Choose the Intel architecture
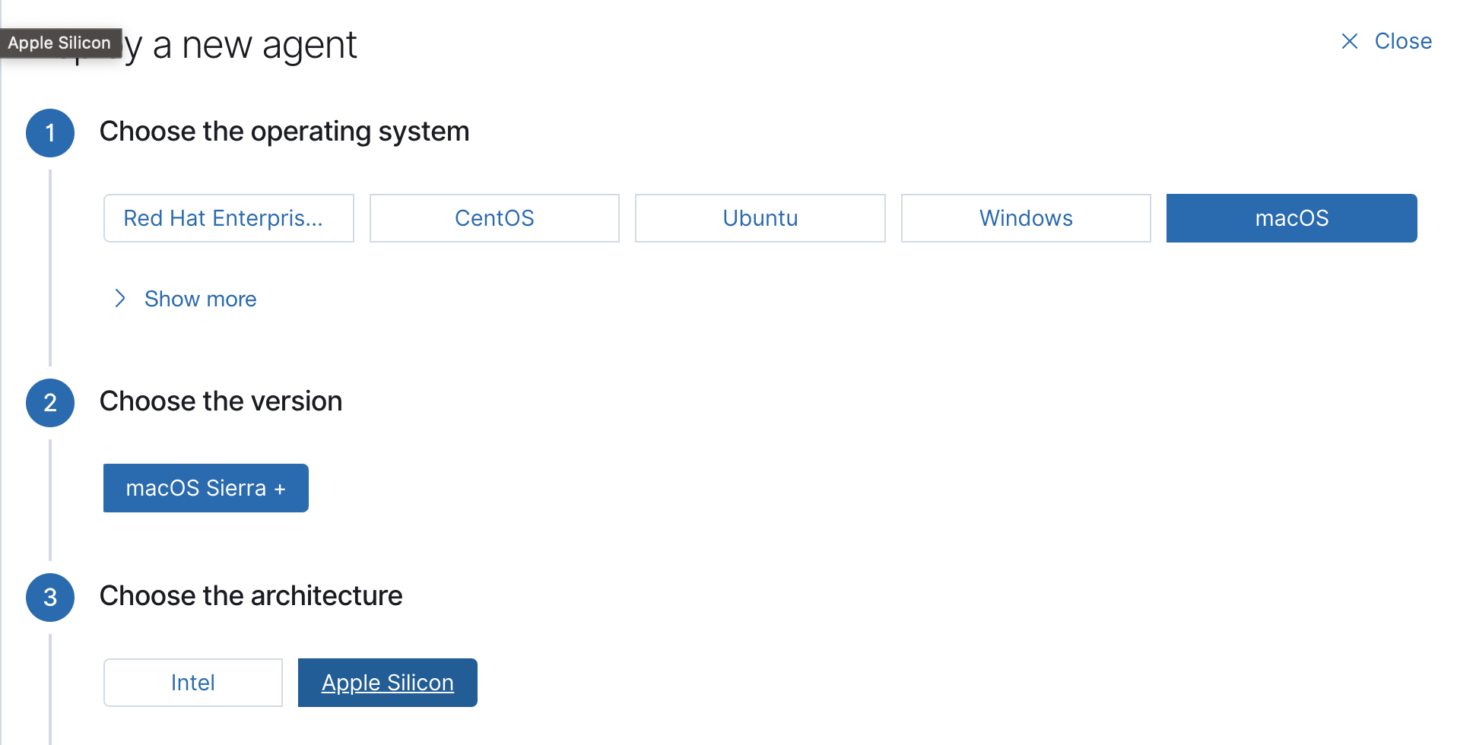This screenshot has width=1457, height=745. pos(192,682)
